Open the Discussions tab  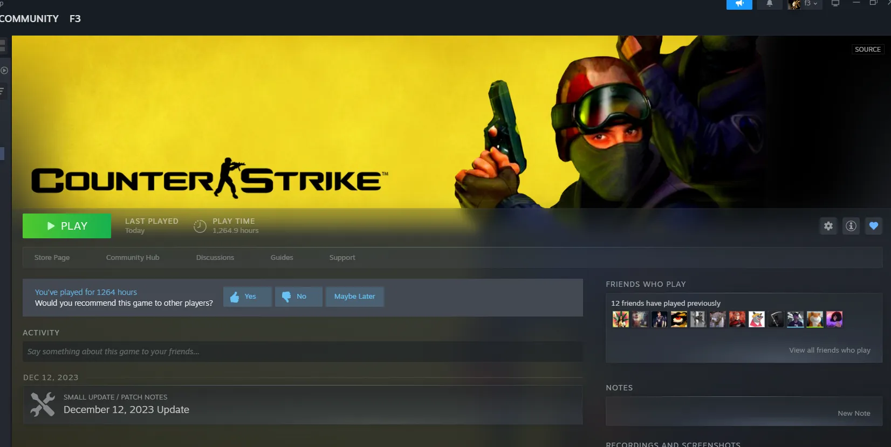coord(215,258)
